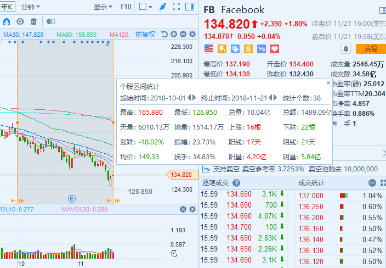This screenshot has width=386, height=268.
Task: Open the F10 company info page
Action: tap(126, 7)
